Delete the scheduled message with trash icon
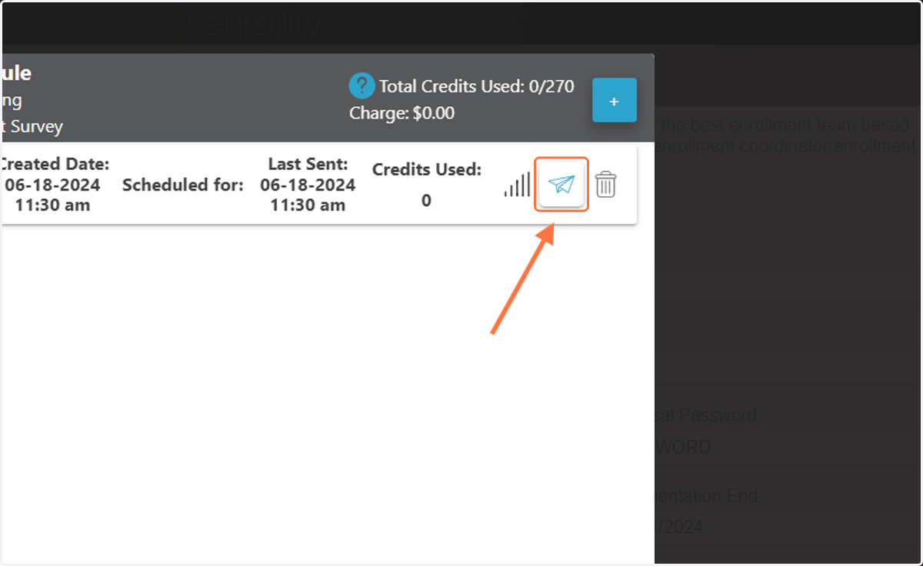Viewport: 923px width, 566px height. pos(606,185)
